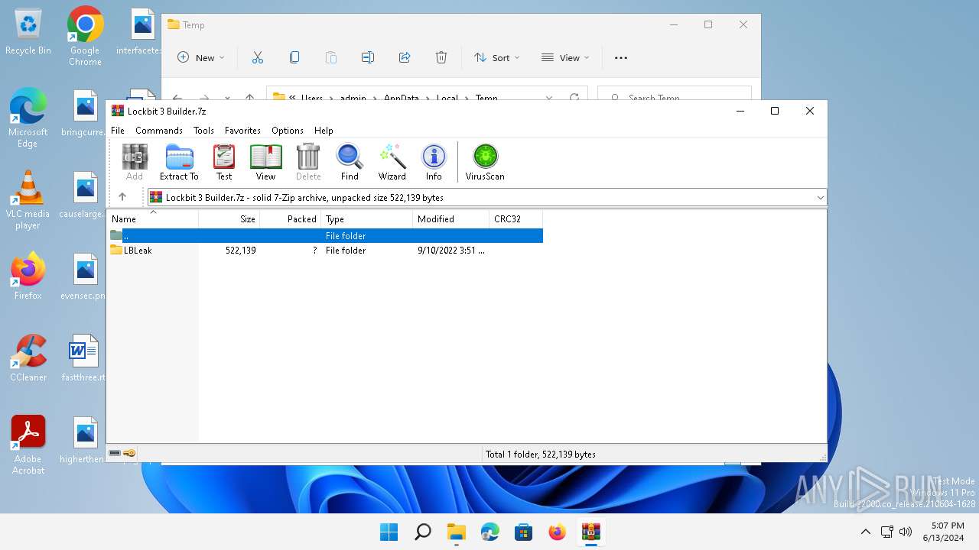Open taskbar Search
979x550 pixels.
click(x=423, y=532)
